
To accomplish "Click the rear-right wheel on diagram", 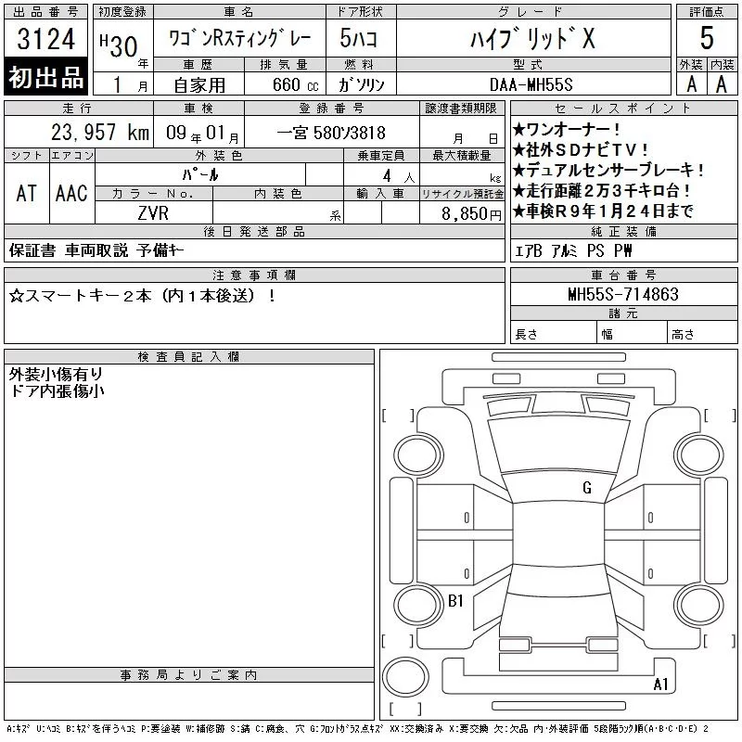I will [x=699, y=605].
